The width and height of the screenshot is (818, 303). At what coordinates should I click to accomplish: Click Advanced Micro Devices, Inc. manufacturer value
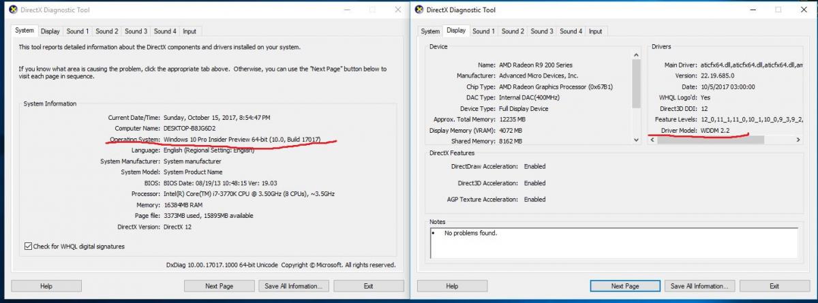(539, 76)
